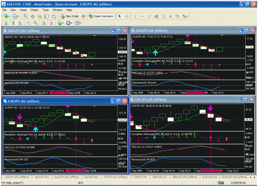258x186 pixels.
Task: Select the Vertical Line drawing tool
Action: [135, 16]
